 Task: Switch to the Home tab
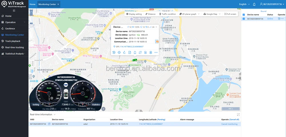33,4
